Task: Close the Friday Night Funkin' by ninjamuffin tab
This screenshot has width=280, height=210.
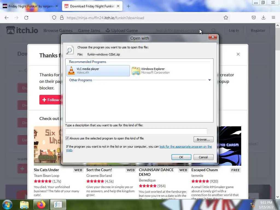Action: [56, 6]
